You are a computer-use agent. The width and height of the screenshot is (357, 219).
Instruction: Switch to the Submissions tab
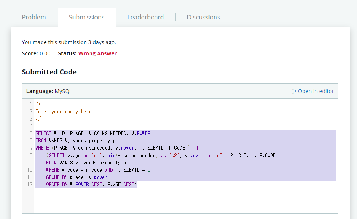coord(86,17)
